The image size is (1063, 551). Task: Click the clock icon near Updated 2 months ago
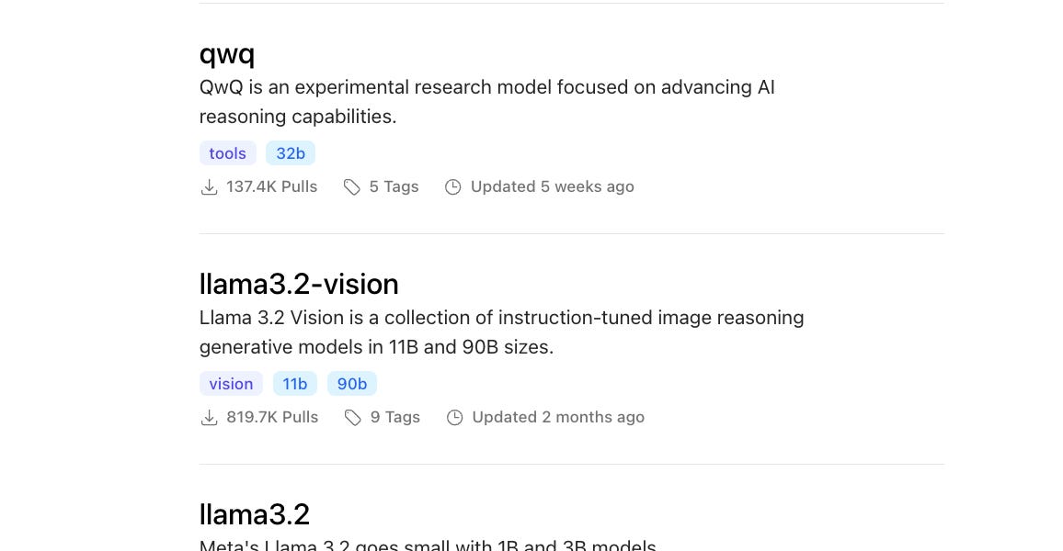[455, 417]
